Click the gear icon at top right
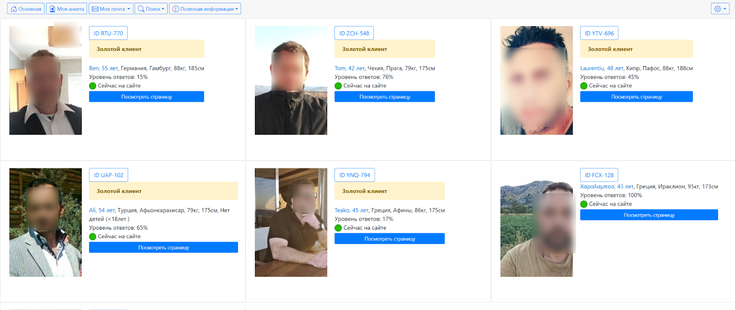The image size is (735, 310). 718,9
